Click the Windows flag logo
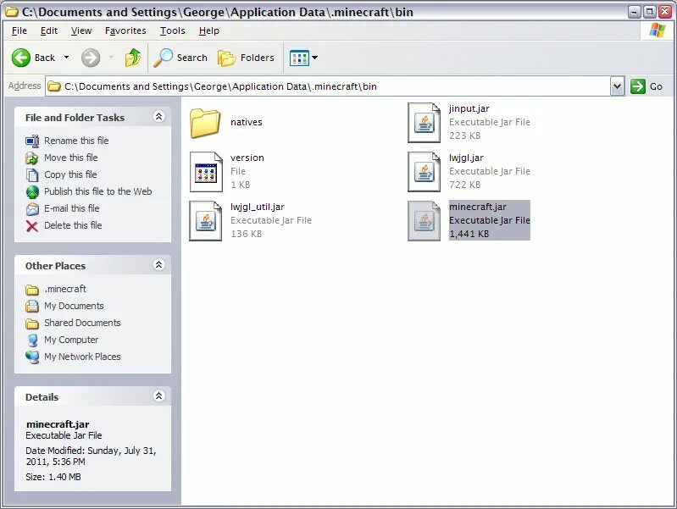The width and height of the screenshot is (677, 509). point(658,30)
